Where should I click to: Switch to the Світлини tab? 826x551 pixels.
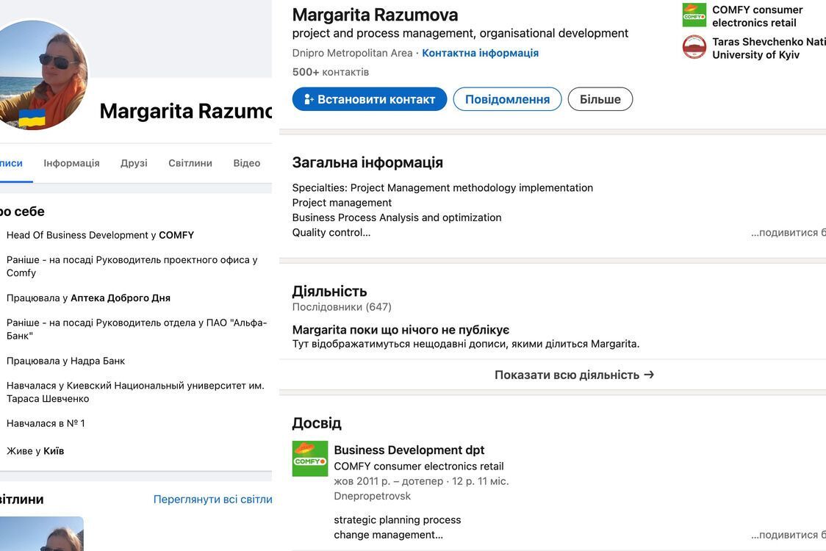click(190, 163)
